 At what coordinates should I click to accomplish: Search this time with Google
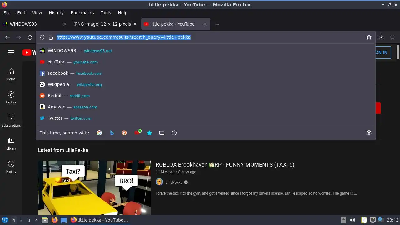pyautogui.click(x=99, y=133)
